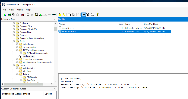This screenshot has height=99, width=188.
Task: Switch viewer to hex mode glasses icon
Action: [x=92, y=15]
